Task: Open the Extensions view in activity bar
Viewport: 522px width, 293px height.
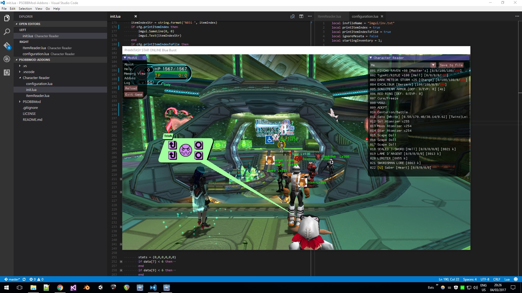Action: point(7,73)
